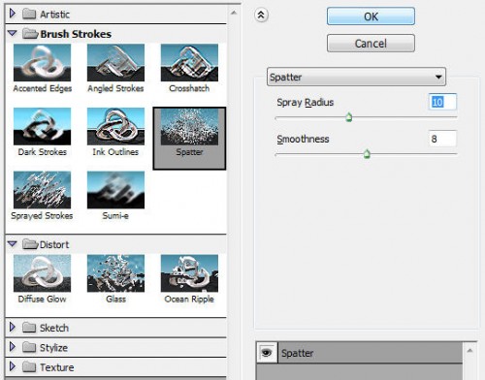485x380 pixels.
Task: Open the Spatter filter dropdown
Action: 356,77
